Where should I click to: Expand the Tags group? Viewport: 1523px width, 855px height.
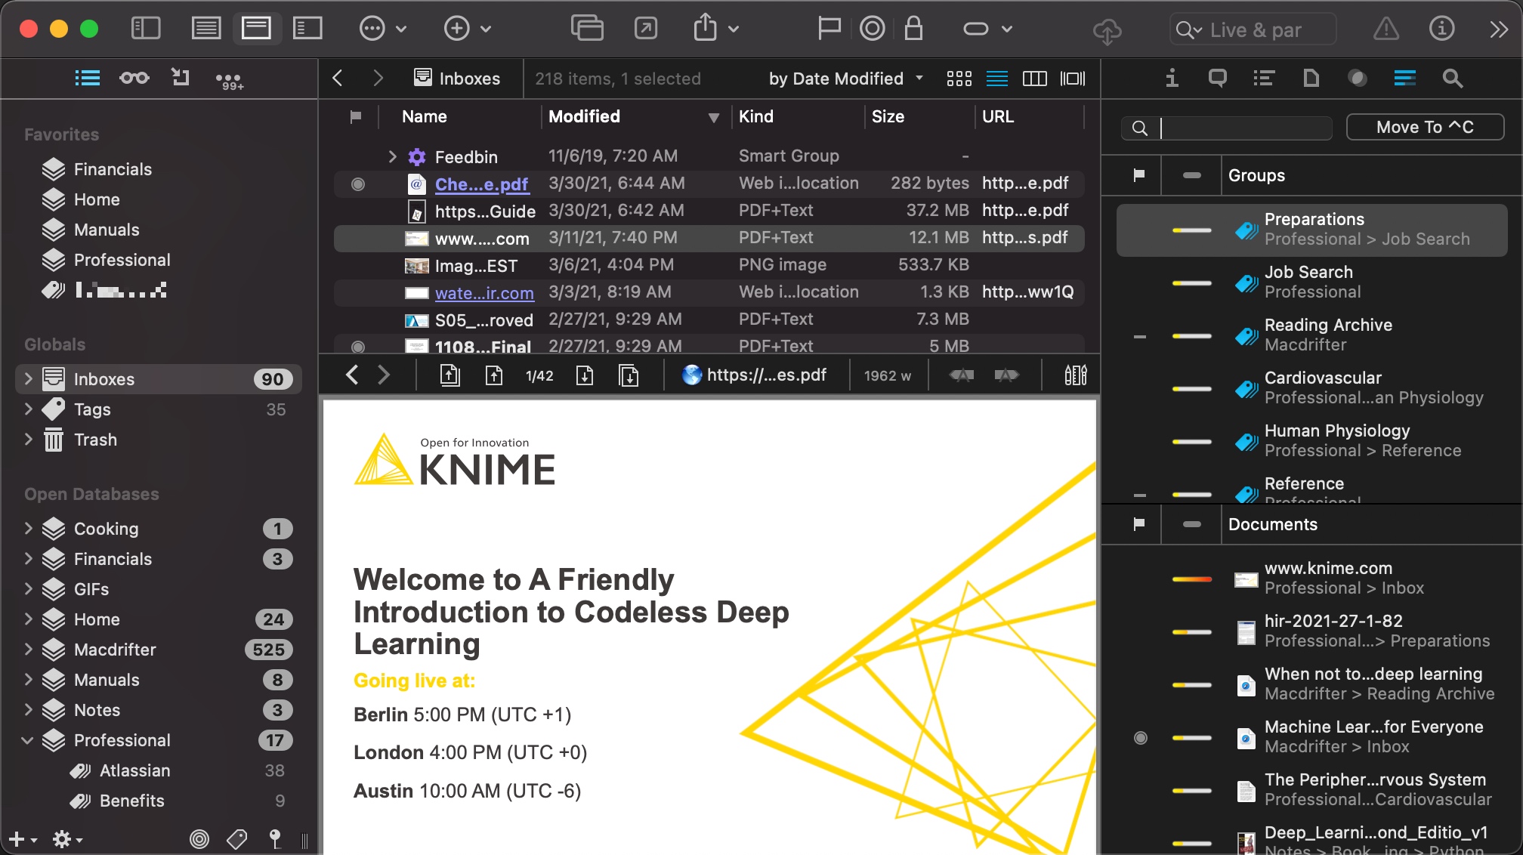[28, 409]
